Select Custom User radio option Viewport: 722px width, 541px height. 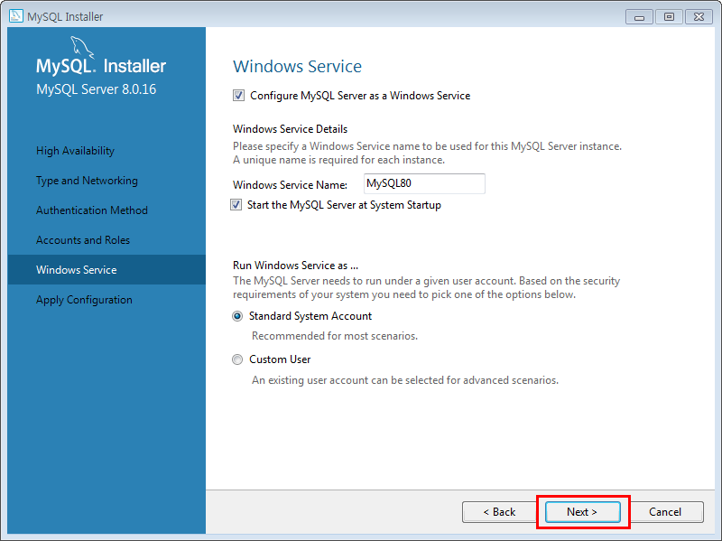pos(237,359)
